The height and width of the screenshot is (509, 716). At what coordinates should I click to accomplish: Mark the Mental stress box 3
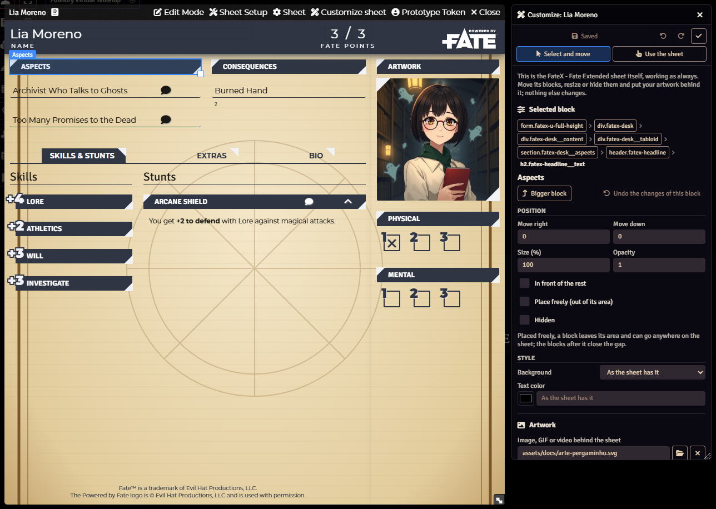pyautogui.click(x=452, y=299)
